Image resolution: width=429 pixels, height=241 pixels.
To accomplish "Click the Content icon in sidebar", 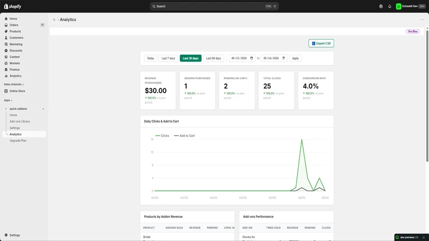I will [6, 57].
